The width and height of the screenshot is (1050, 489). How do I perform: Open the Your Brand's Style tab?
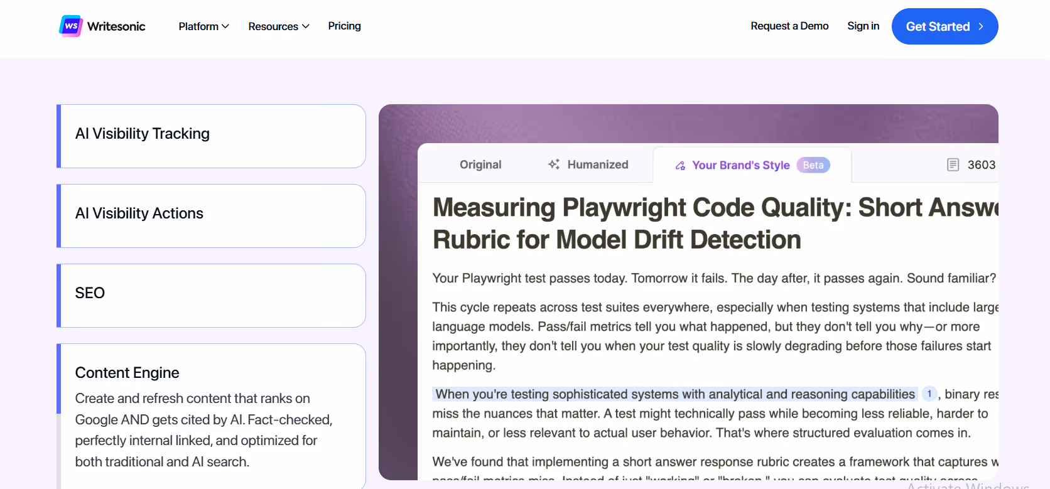(x=752, y=165)
